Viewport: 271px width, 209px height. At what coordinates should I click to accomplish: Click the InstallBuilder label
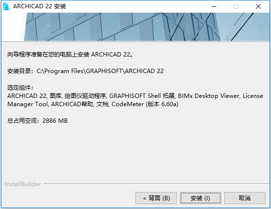click(x=22, y=184)
